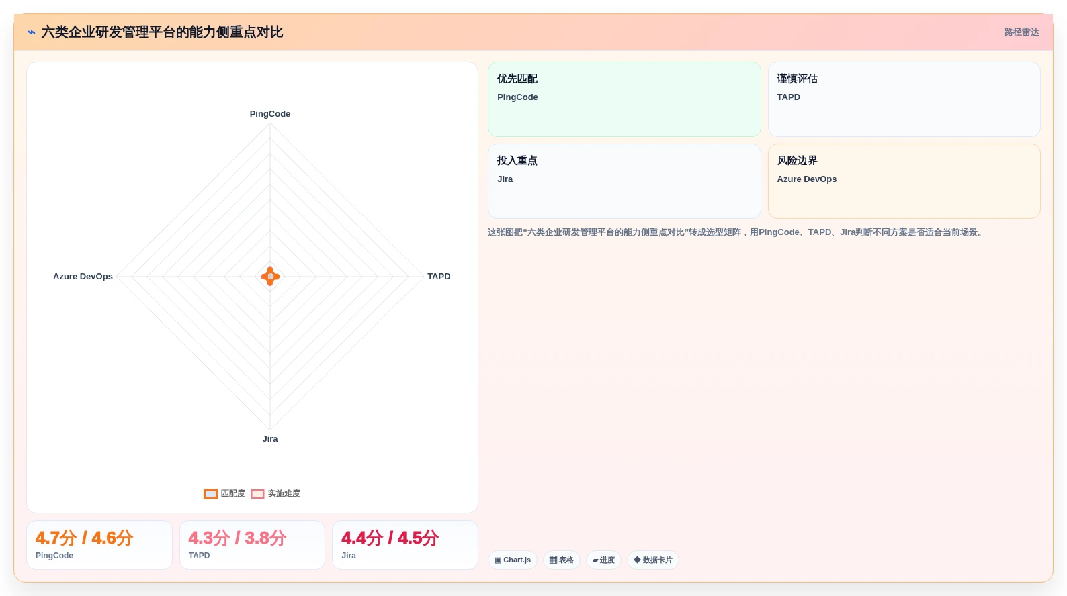The width and height of the screenshot is (1067, 596).
Task: Select the 数据卡片 tag
Action: click(x=653, y=560)
